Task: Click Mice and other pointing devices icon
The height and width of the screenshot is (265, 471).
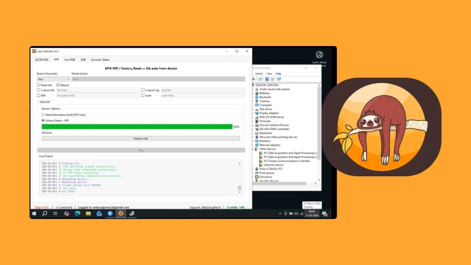Action: point(257,137)
